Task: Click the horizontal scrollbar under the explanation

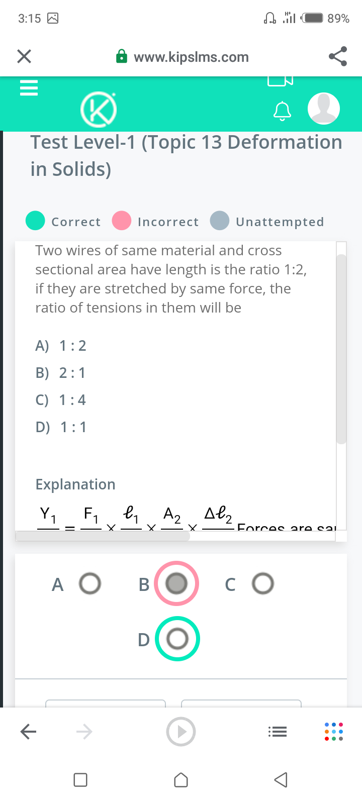Action: click(103, 536)
